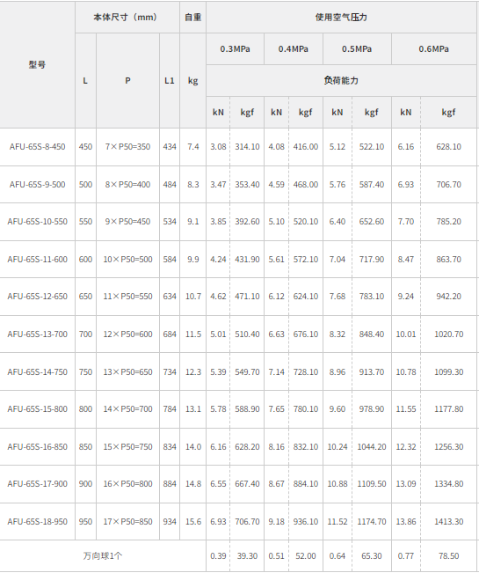The image size is (479, 573).
Task: Select the AFU-65S-10-550 model cell
Action: click(x=37, y=222)
